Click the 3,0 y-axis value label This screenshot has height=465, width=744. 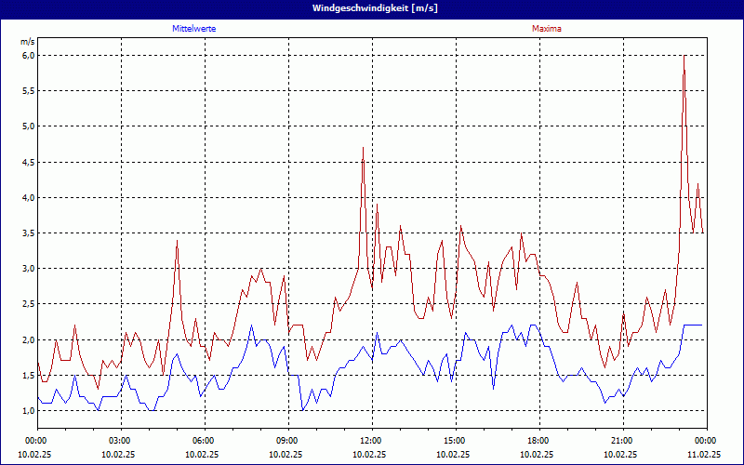28,269
